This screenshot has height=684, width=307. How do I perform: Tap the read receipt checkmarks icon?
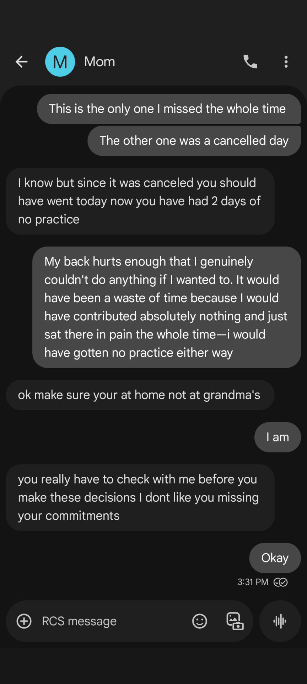click(x=281, y=582)
